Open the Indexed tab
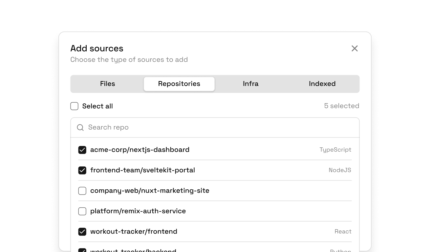 tap(322, 84)
